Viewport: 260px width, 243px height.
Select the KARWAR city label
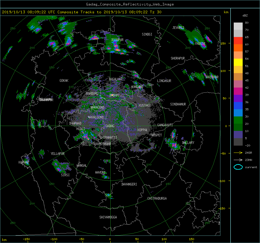[24, 162]
